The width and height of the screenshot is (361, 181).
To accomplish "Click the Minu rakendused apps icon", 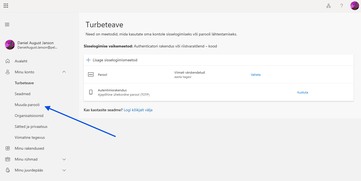I will coord(8,148).
